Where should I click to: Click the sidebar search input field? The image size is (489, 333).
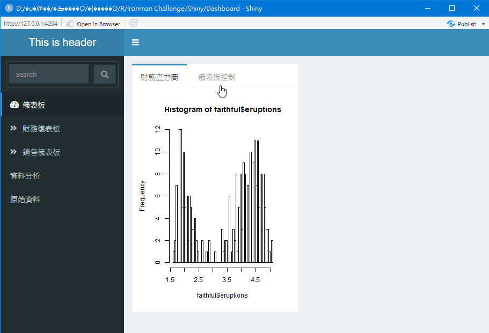49,74
